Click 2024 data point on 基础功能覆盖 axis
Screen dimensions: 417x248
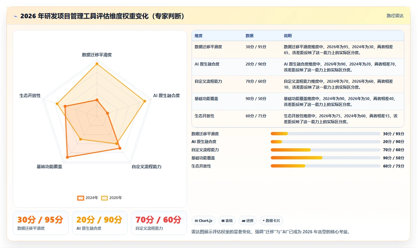pos(67,157)
